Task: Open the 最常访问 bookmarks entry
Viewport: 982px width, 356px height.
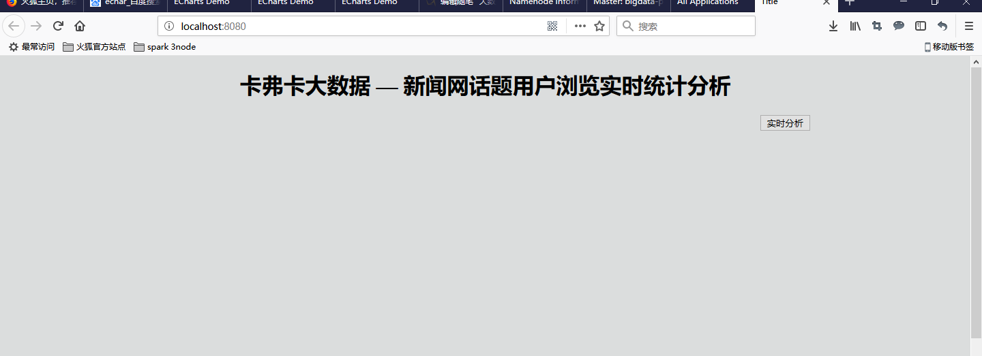Action: [x=31, y=47]
